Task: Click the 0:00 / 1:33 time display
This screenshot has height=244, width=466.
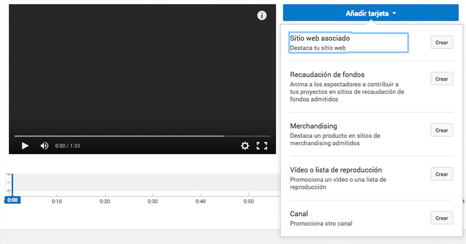Action: pyautogui.click(x=67, y=146)
